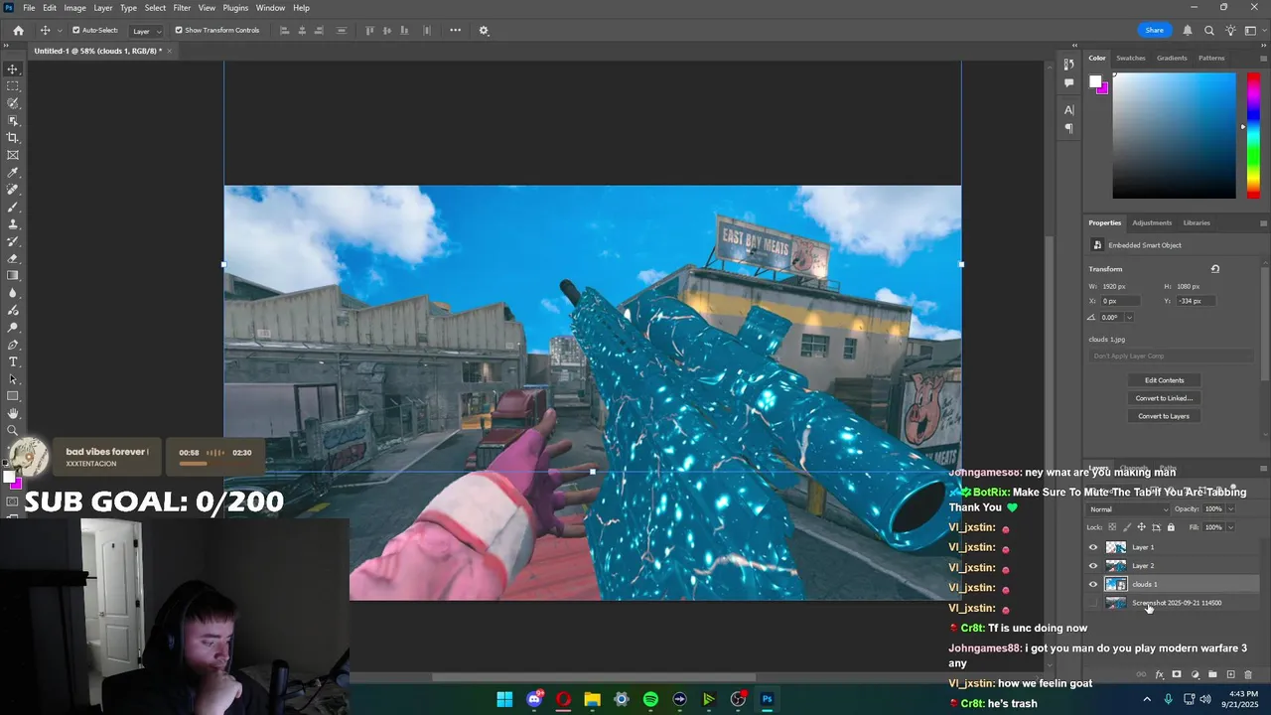The width and height of the screenshot is (1271, 715).
Task: Select the Clone Stamp tool
Action: coord(13,224)
